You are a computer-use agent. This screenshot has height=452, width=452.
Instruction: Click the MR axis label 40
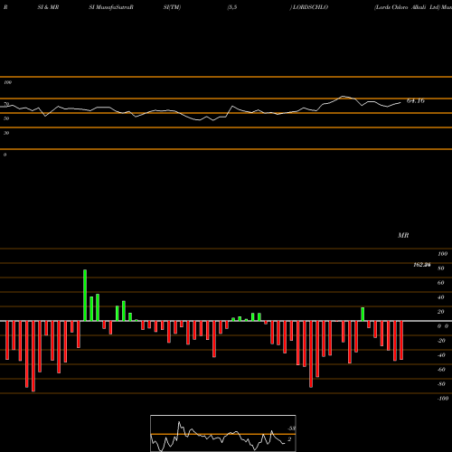441,297
